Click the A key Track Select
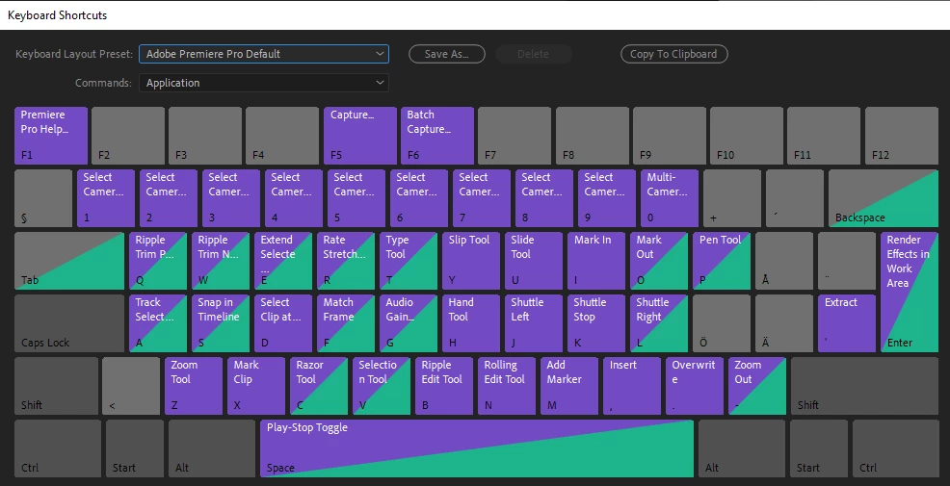Image resolution: width=950 pixels, height=486 pixels. [x=158, y=323]
